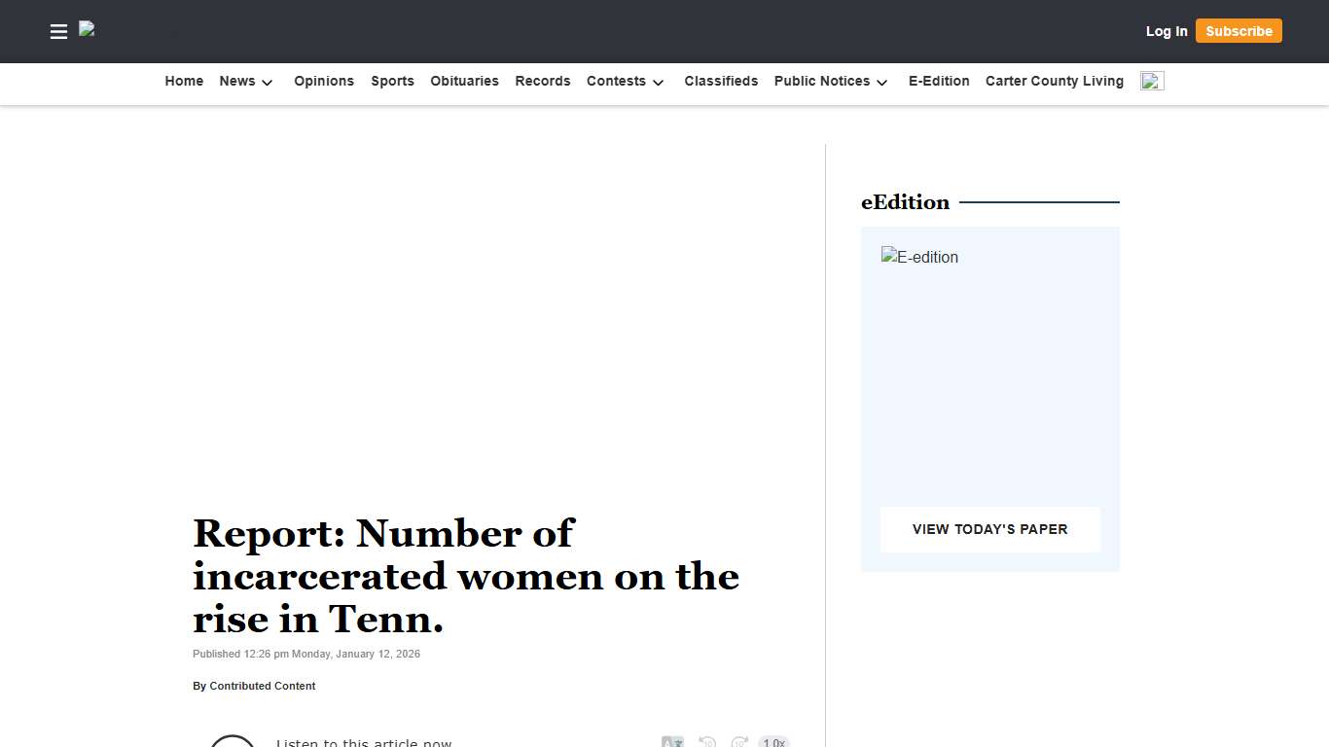Image resolution: width=1329 pixels, height=747 pixels.
Task: Skip the audio forward 10 seconds
Action: coord(739,741)
